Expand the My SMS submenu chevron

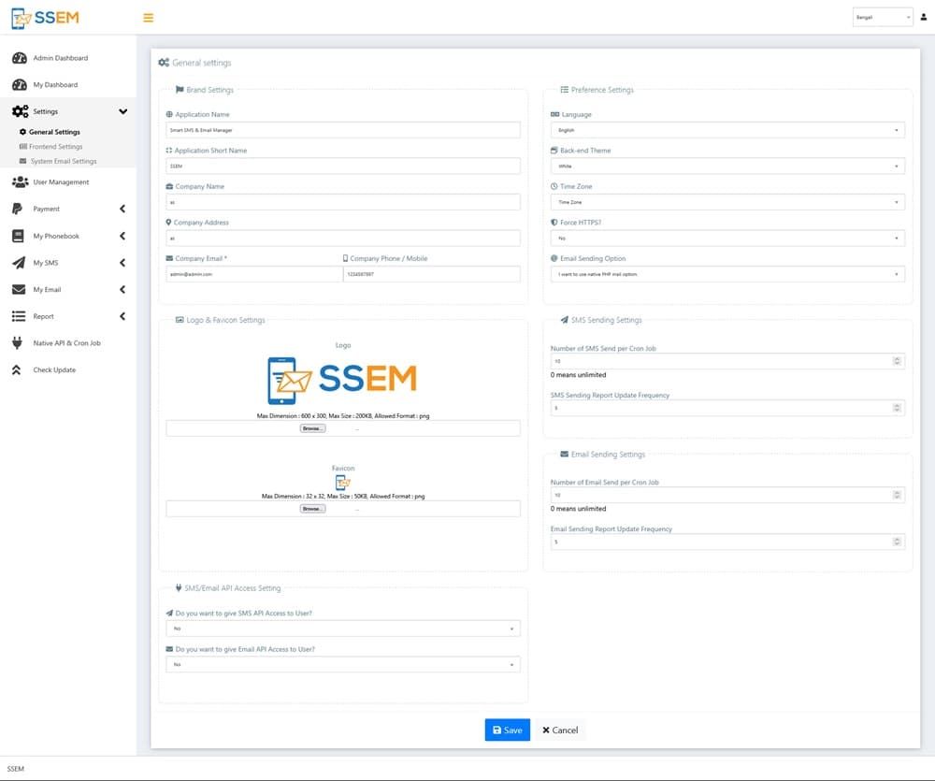coord(122,263)
